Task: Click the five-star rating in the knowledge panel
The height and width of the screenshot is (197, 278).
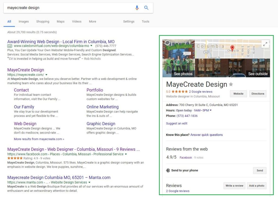Action: click(179, 92)
